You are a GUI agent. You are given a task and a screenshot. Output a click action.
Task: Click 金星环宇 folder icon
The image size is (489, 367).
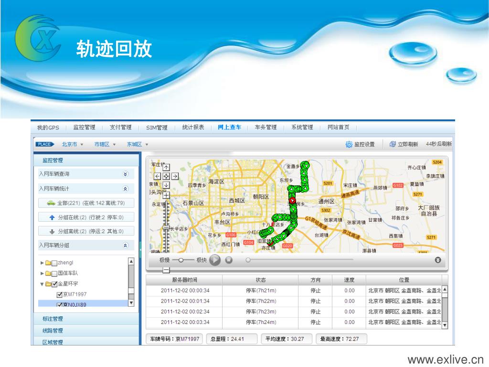[x=48, y=284]
